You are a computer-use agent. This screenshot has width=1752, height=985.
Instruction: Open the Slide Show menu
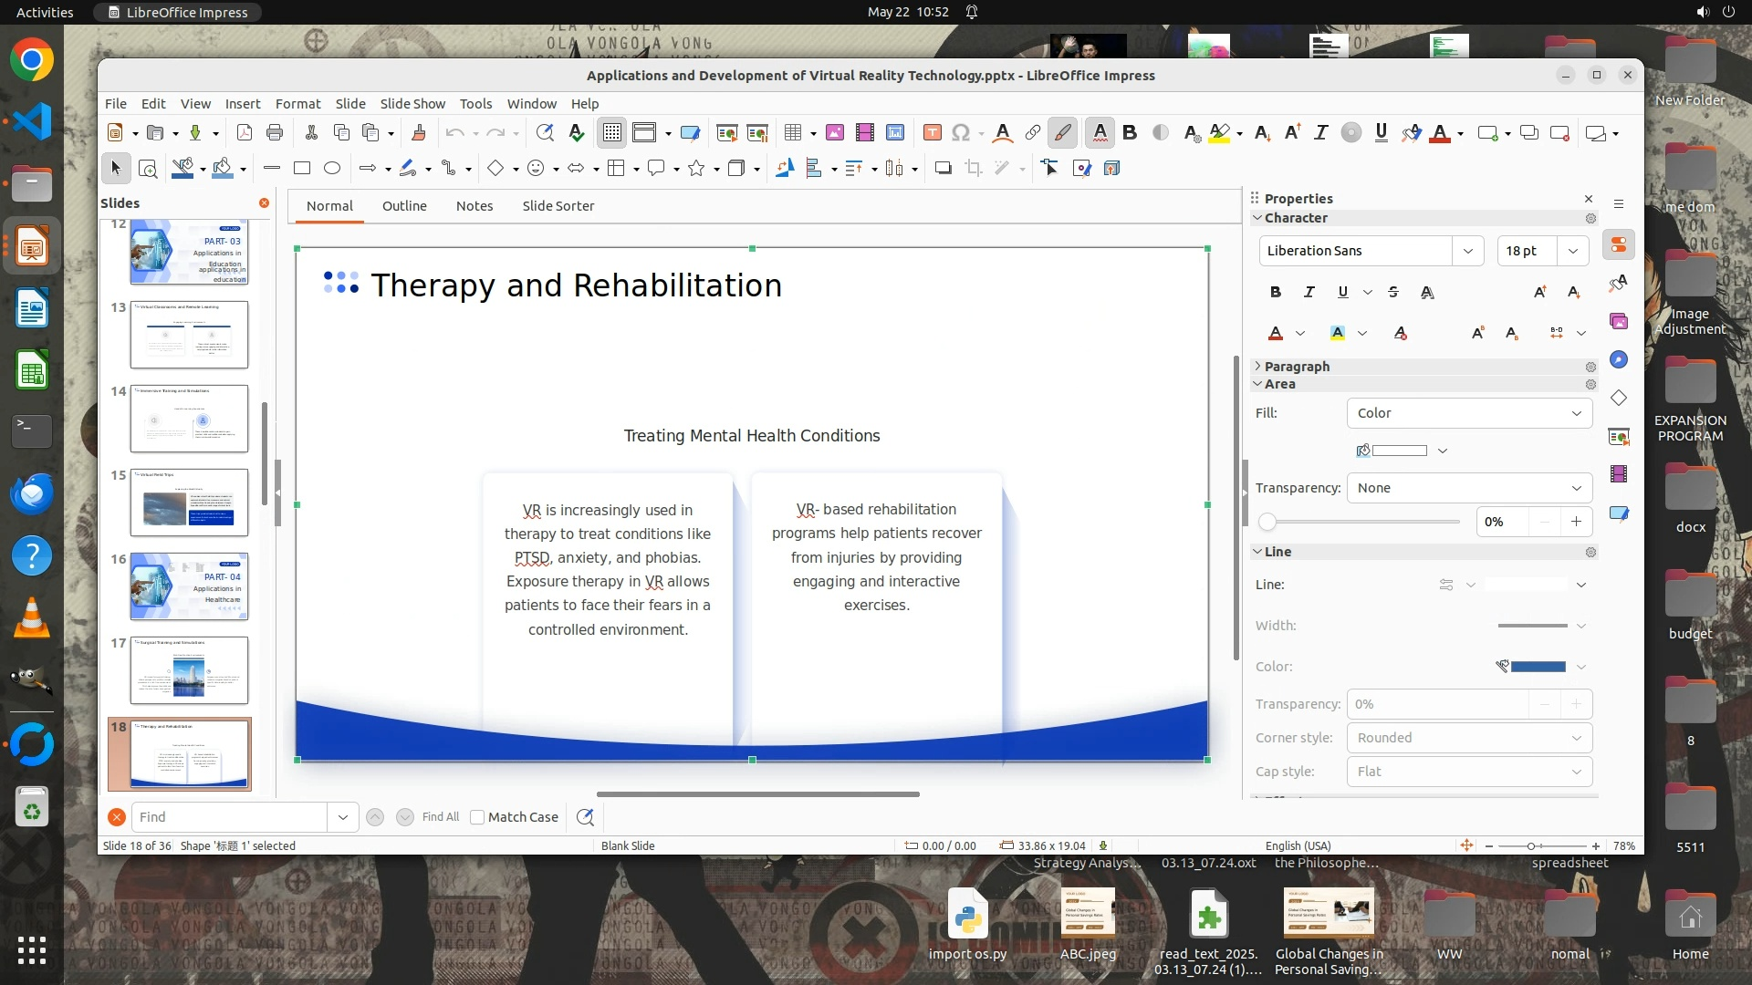[x=412, y=104]
